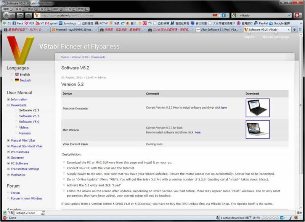Click 'here' in Personal Computer row
The image size is (305, 222).
(x=224, y=108)
